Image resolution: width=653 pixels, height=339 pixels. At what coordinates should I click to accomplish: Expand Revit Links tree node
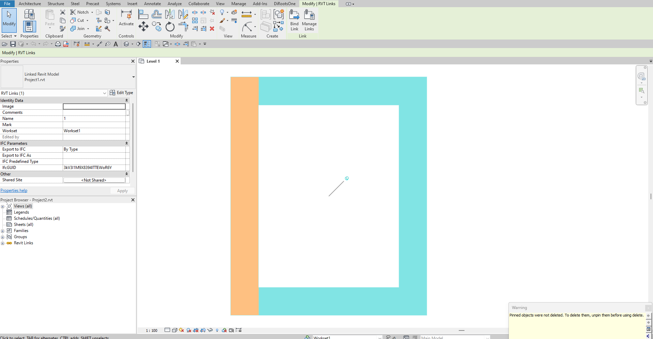(3, 243)
